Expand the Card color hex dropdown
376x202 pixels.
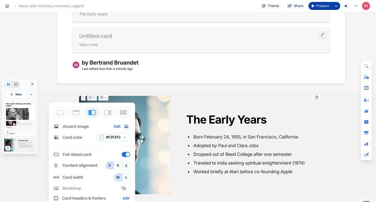click(124, 137)
